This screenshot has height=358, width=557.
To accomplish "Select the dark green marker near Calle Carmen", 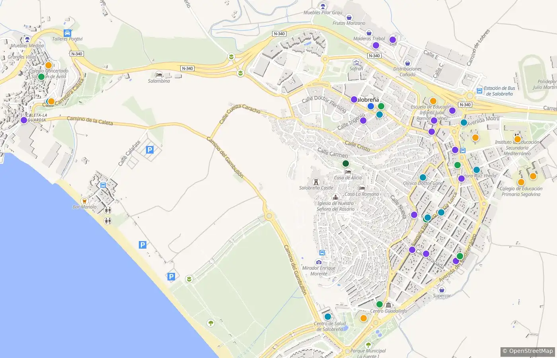I will [346, 163].
